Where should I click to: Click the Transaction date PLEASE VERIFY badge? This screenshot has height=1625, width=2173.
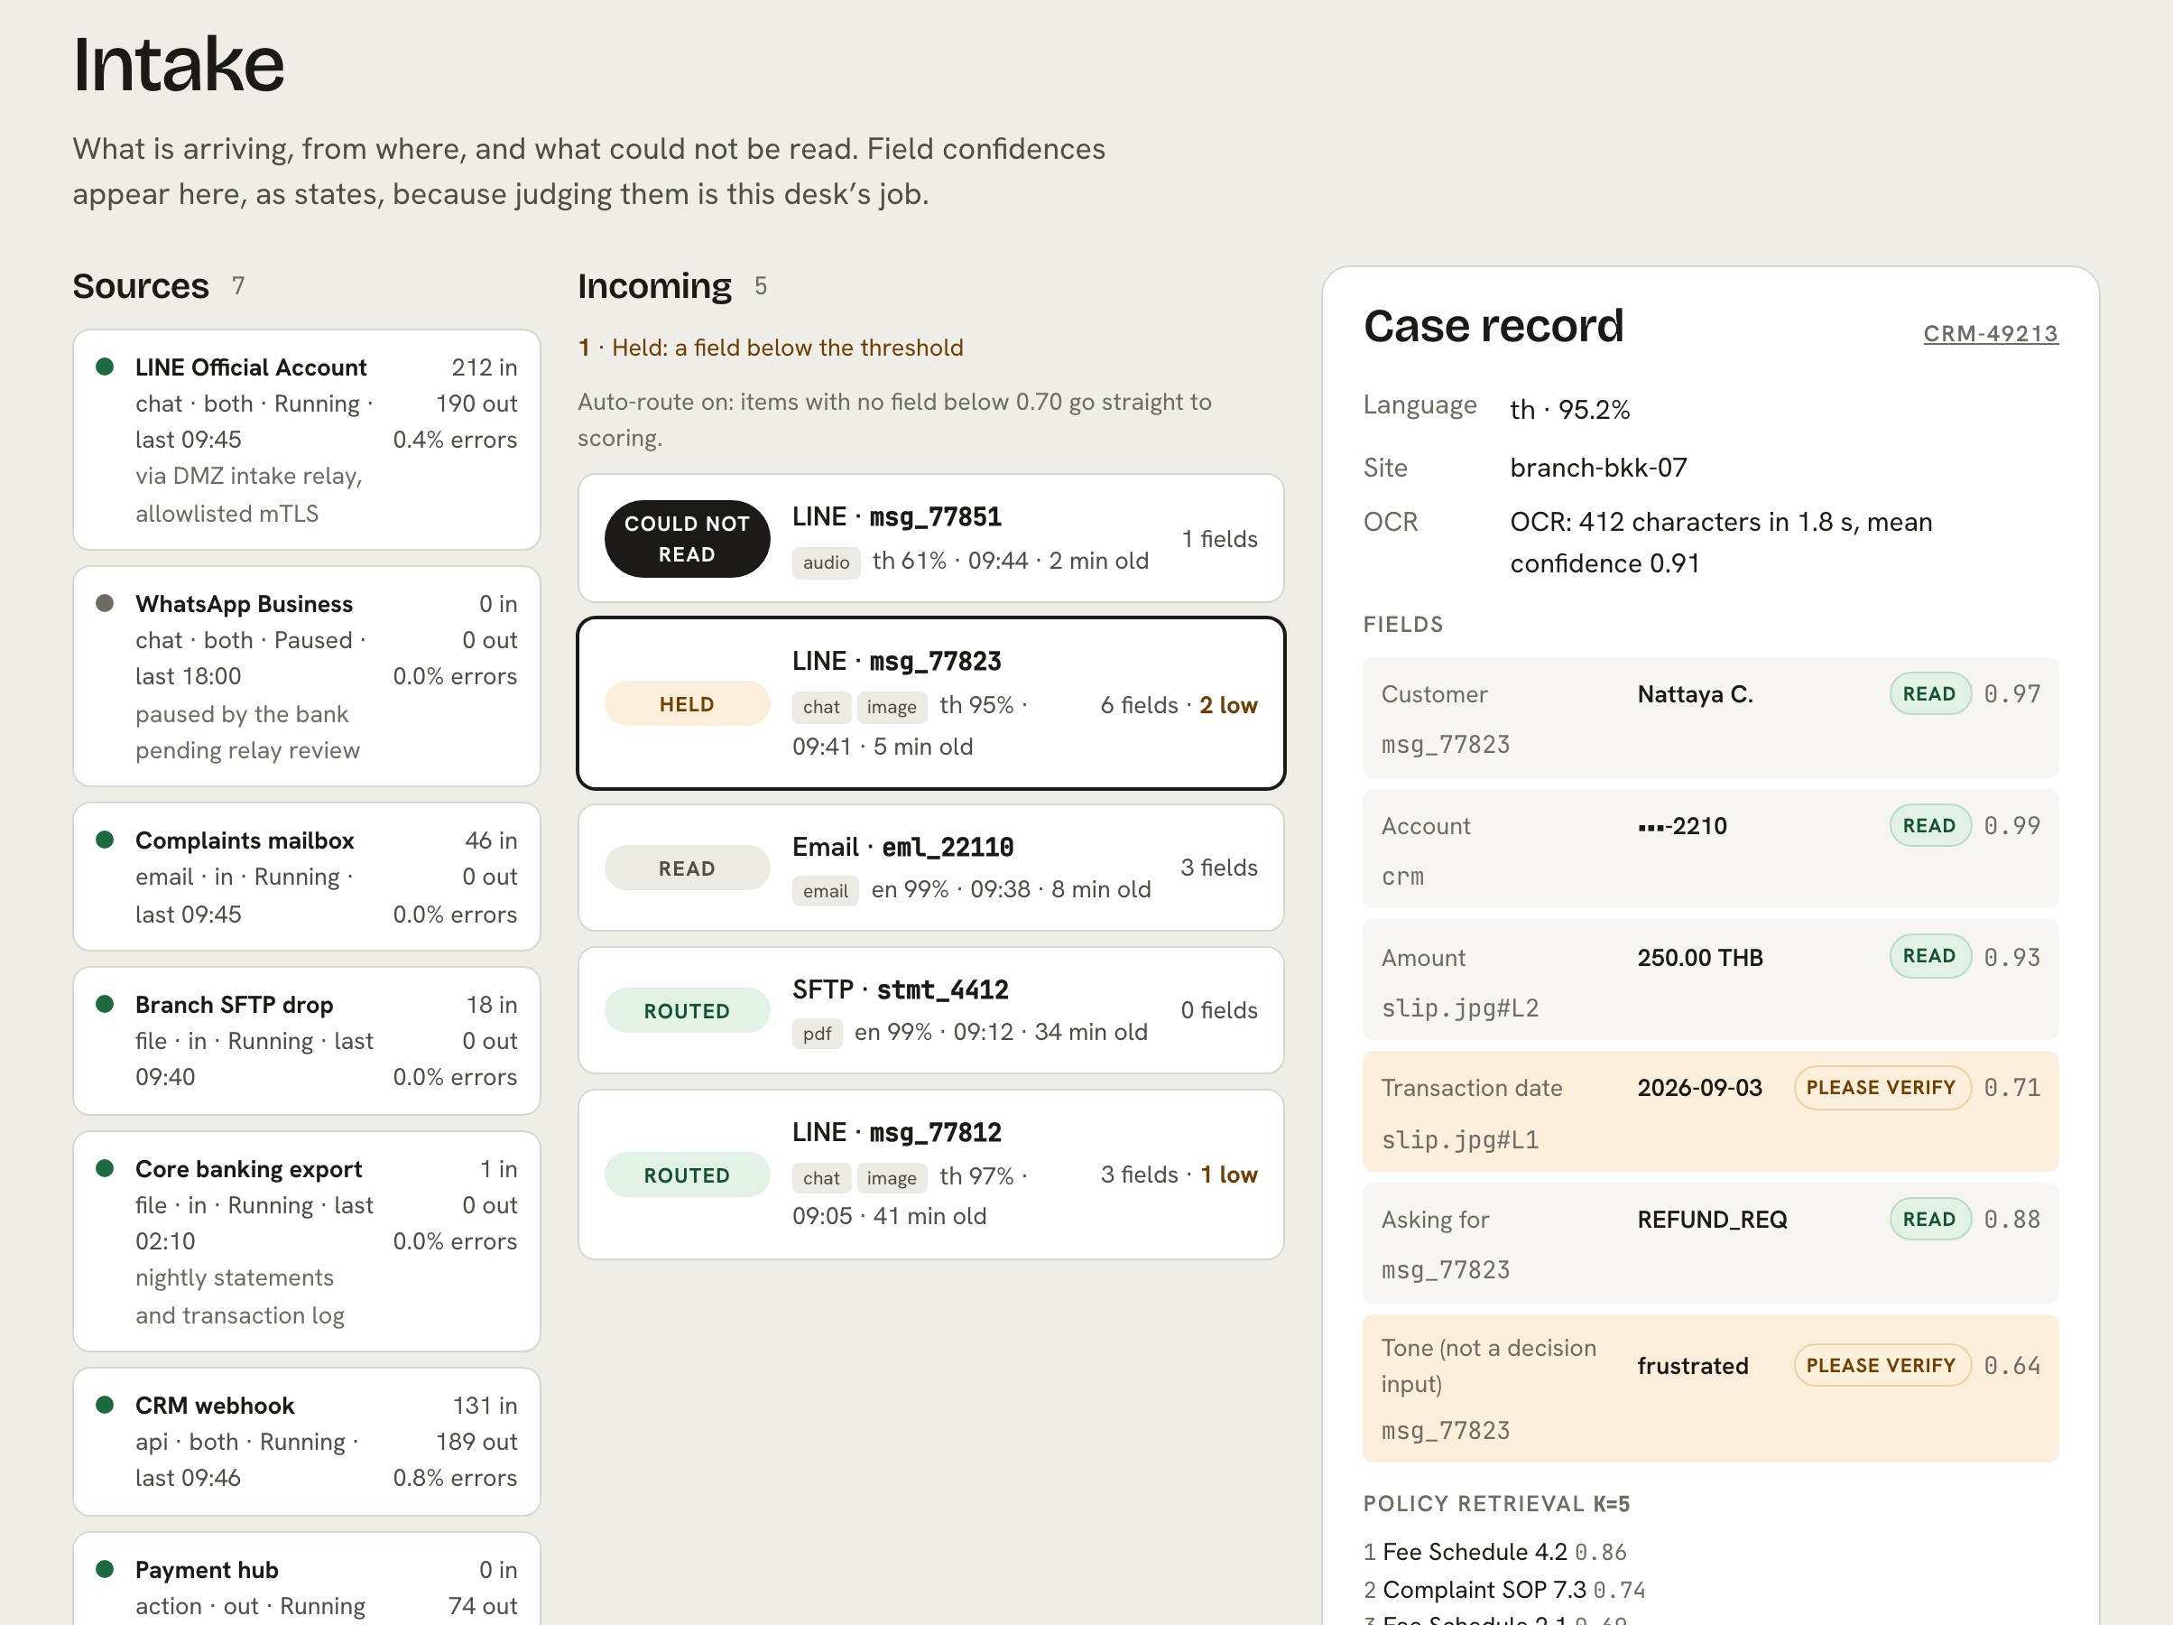click(1882, 1087)
